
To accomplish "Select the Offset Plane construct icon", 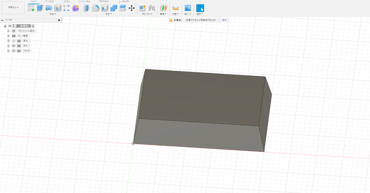I will tap(163, 8).
